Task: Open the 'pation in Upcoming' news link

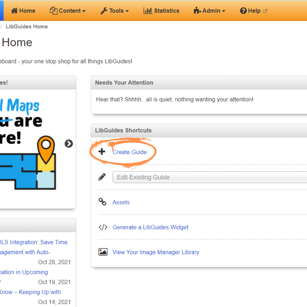Action: tap(24, 272)
